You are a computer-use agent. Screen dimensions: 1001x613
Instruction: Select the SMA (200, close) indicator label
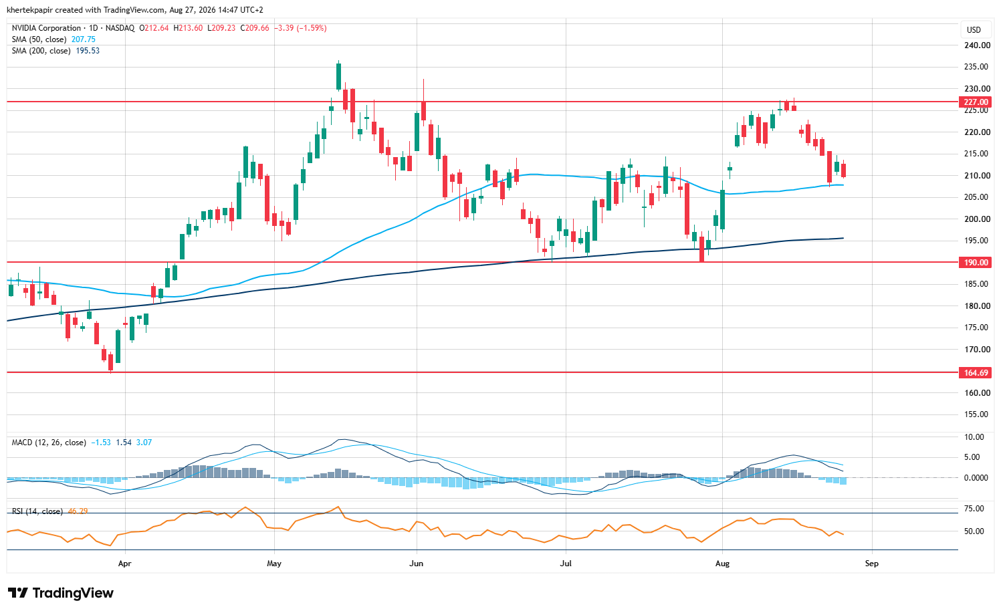(41, 51)
